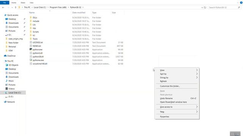This screenshot has height=136, width=243.
Task: Click Program Files (x86) breadcrumb
Action: tap(58, 8)
